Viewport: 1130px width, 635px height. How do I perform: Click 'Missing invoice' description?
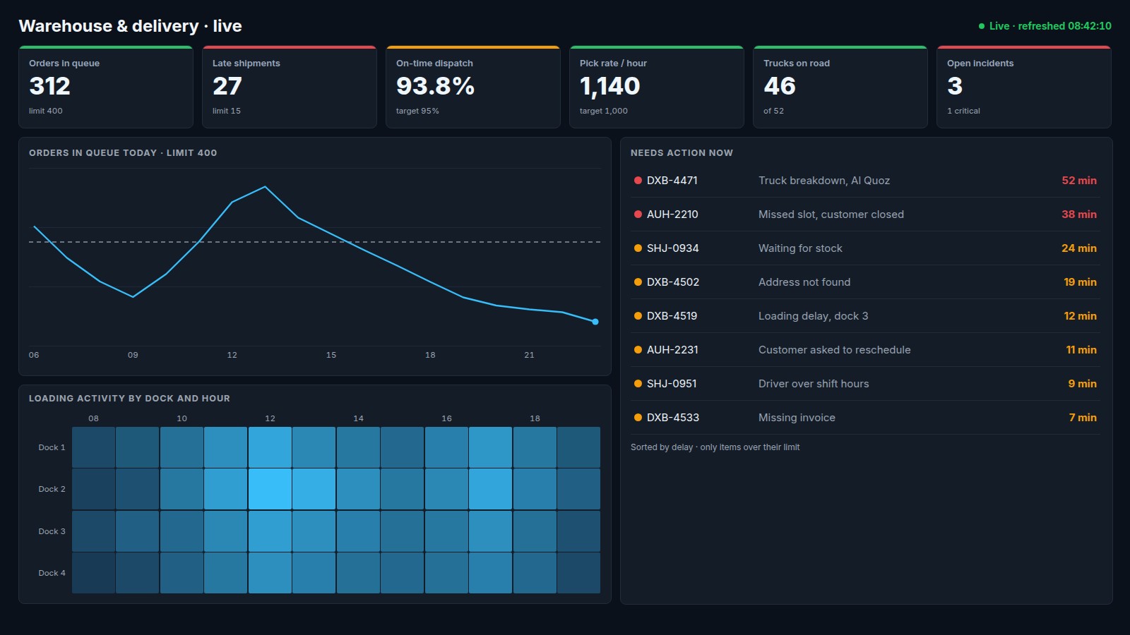point(797,418)
